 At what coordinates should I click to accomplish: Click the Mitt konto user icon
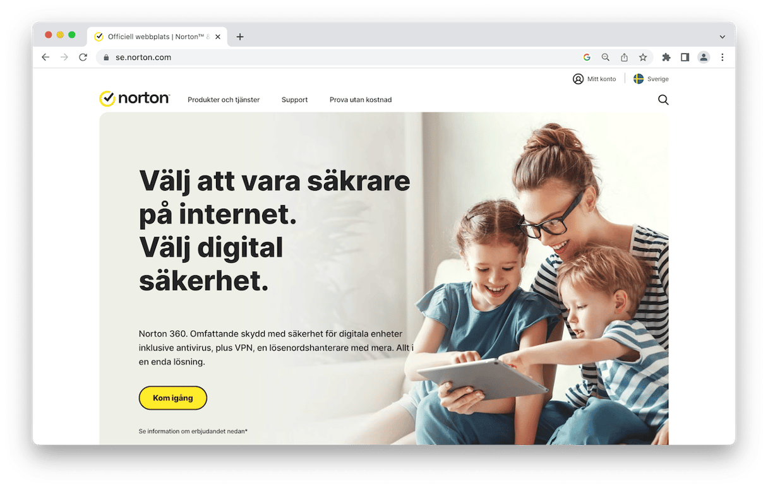[578, 79]
